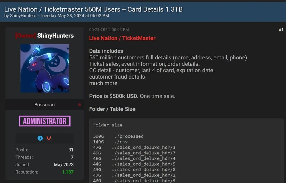Click the post timestamp 05-28-2024, 06:02 PM
Viewport: 286px width, 183px height.
coord(109,29)
